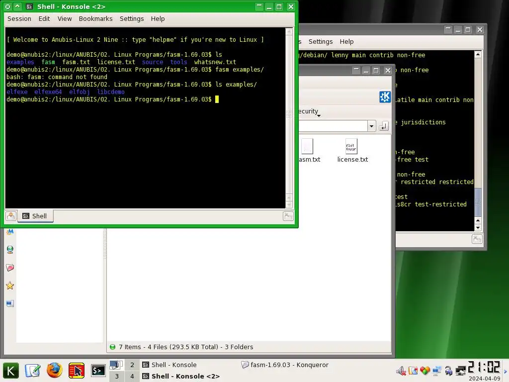
Task: Activate 'fasm-1.69.03 - Konqueror' taskbar entry
Action: [x=288, y=365]
